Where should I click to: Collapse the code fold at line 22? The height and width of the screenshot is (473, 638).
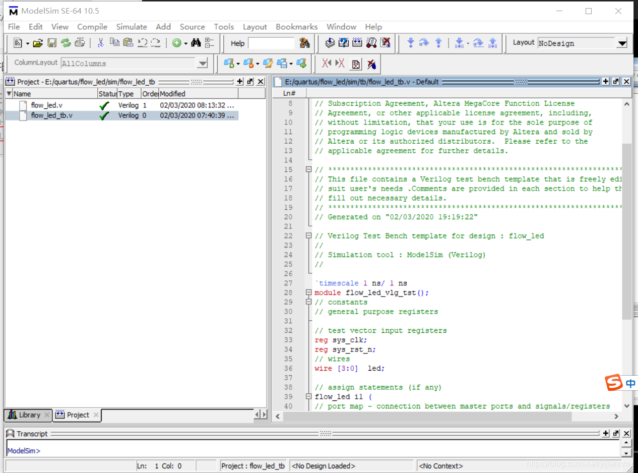tap(309, 235)
